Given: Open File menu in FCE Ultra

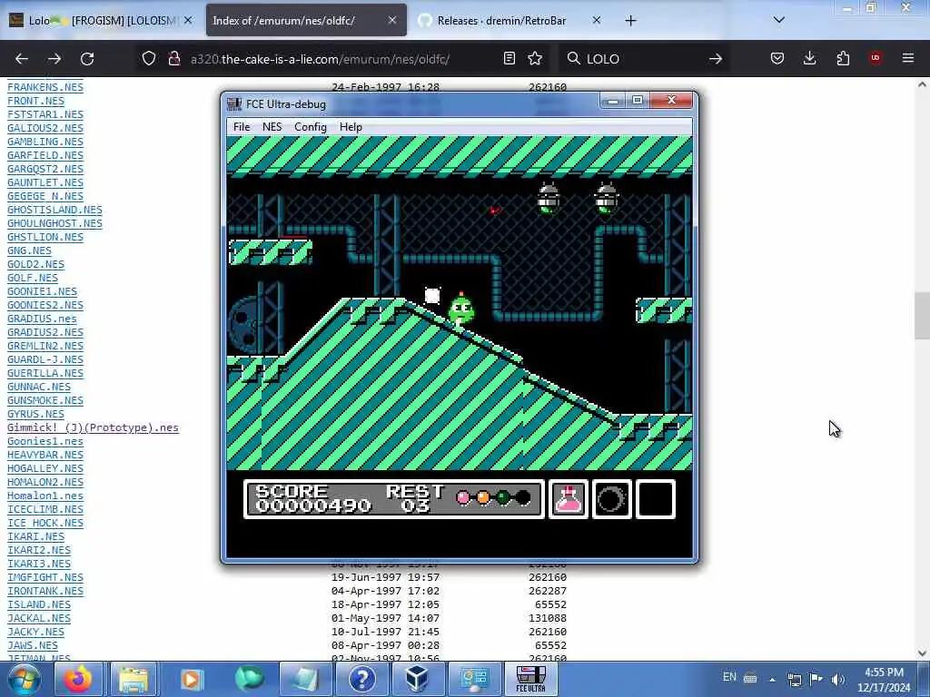Looking at the screenshot, I should (242, 127).
